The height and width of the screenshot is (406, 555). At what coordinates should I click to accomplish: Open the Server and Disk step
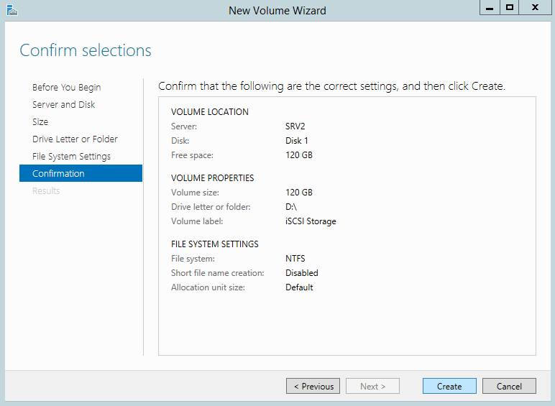point(63,105)
